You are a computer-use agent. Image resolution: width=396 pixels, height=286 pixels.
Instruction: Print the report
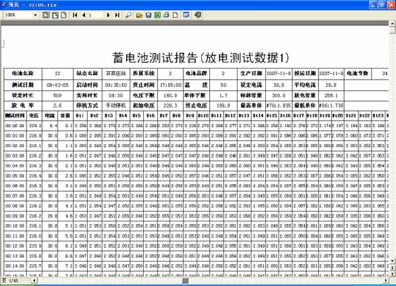click(x=166, y=15)
